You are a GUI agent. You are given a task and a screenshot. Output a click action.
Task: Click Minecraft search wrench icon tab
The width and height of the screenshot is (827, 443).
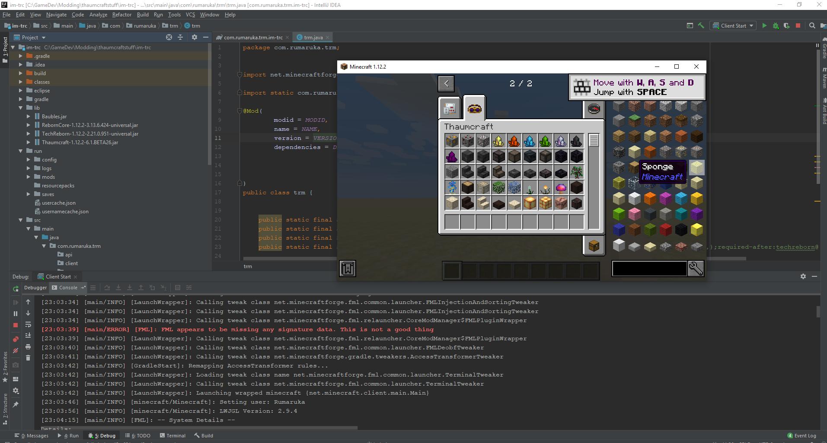click(x=696, y=269)
